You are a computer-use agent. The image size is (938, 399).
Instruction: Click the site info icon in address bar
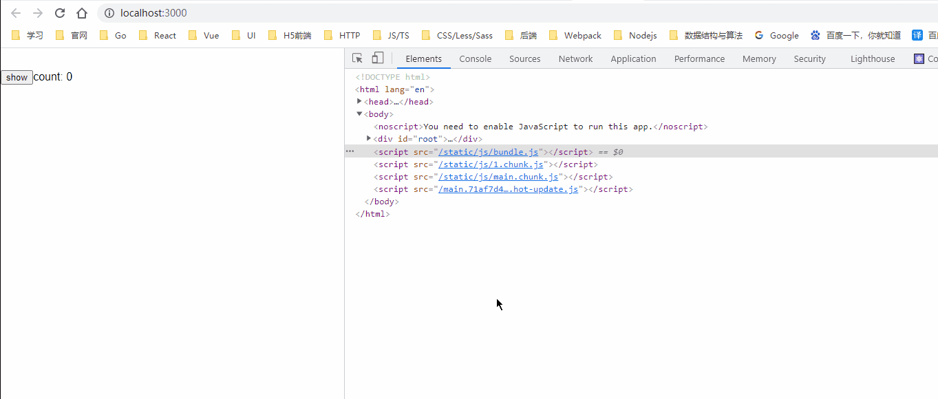pyautogui.click(x=109, y=13)
